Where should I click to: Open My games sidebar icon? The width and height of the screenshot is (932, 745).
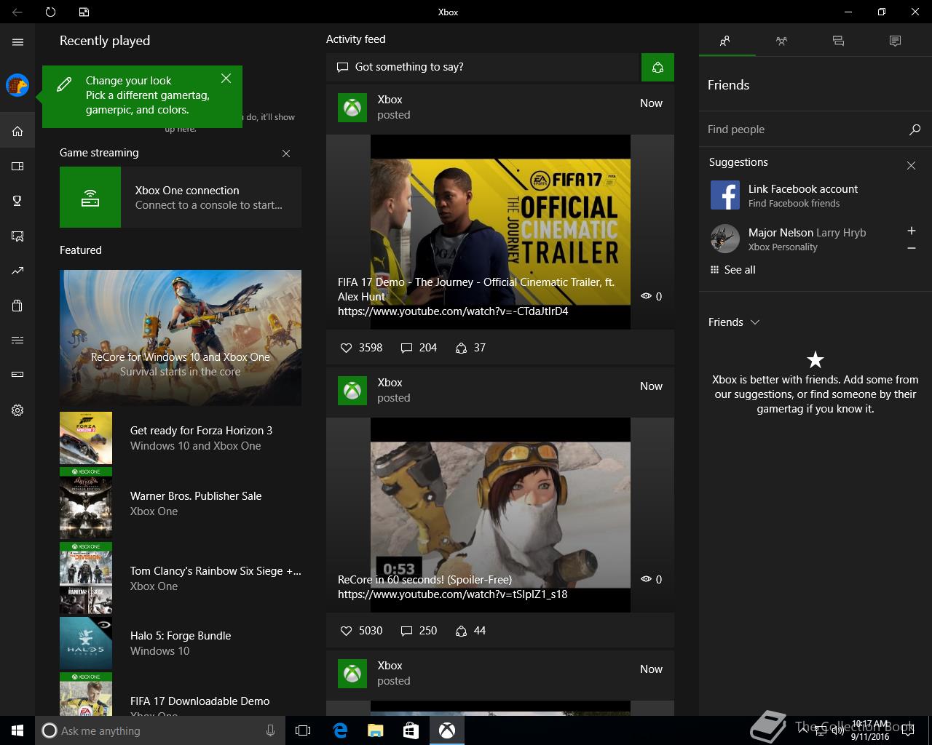(17, 167)
